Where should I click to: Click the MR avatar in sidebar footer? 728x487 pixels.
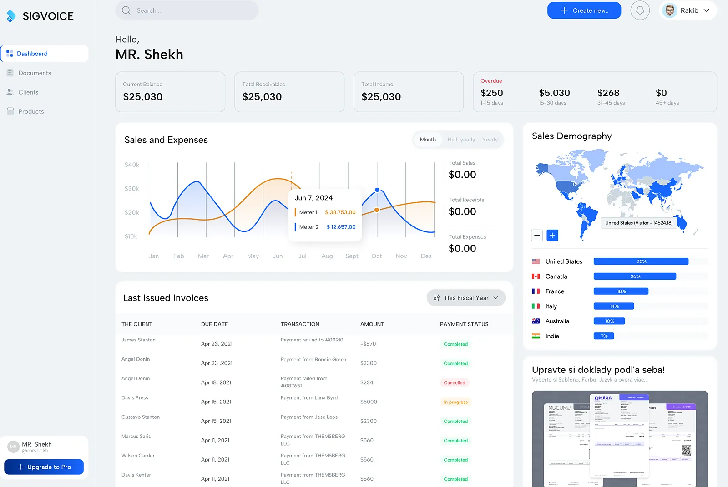13,447
